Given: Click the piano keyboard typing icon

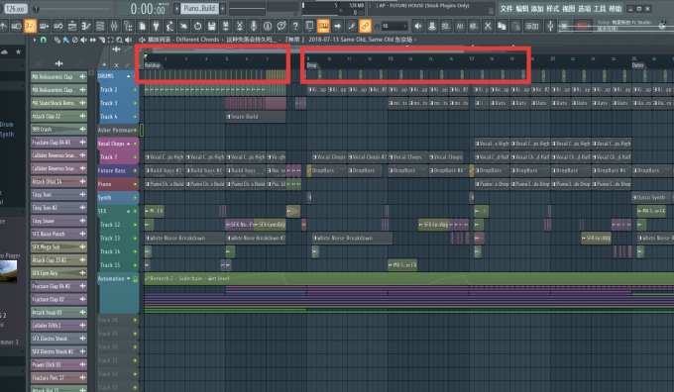Looking at the screenshot, I should (323, 26).
